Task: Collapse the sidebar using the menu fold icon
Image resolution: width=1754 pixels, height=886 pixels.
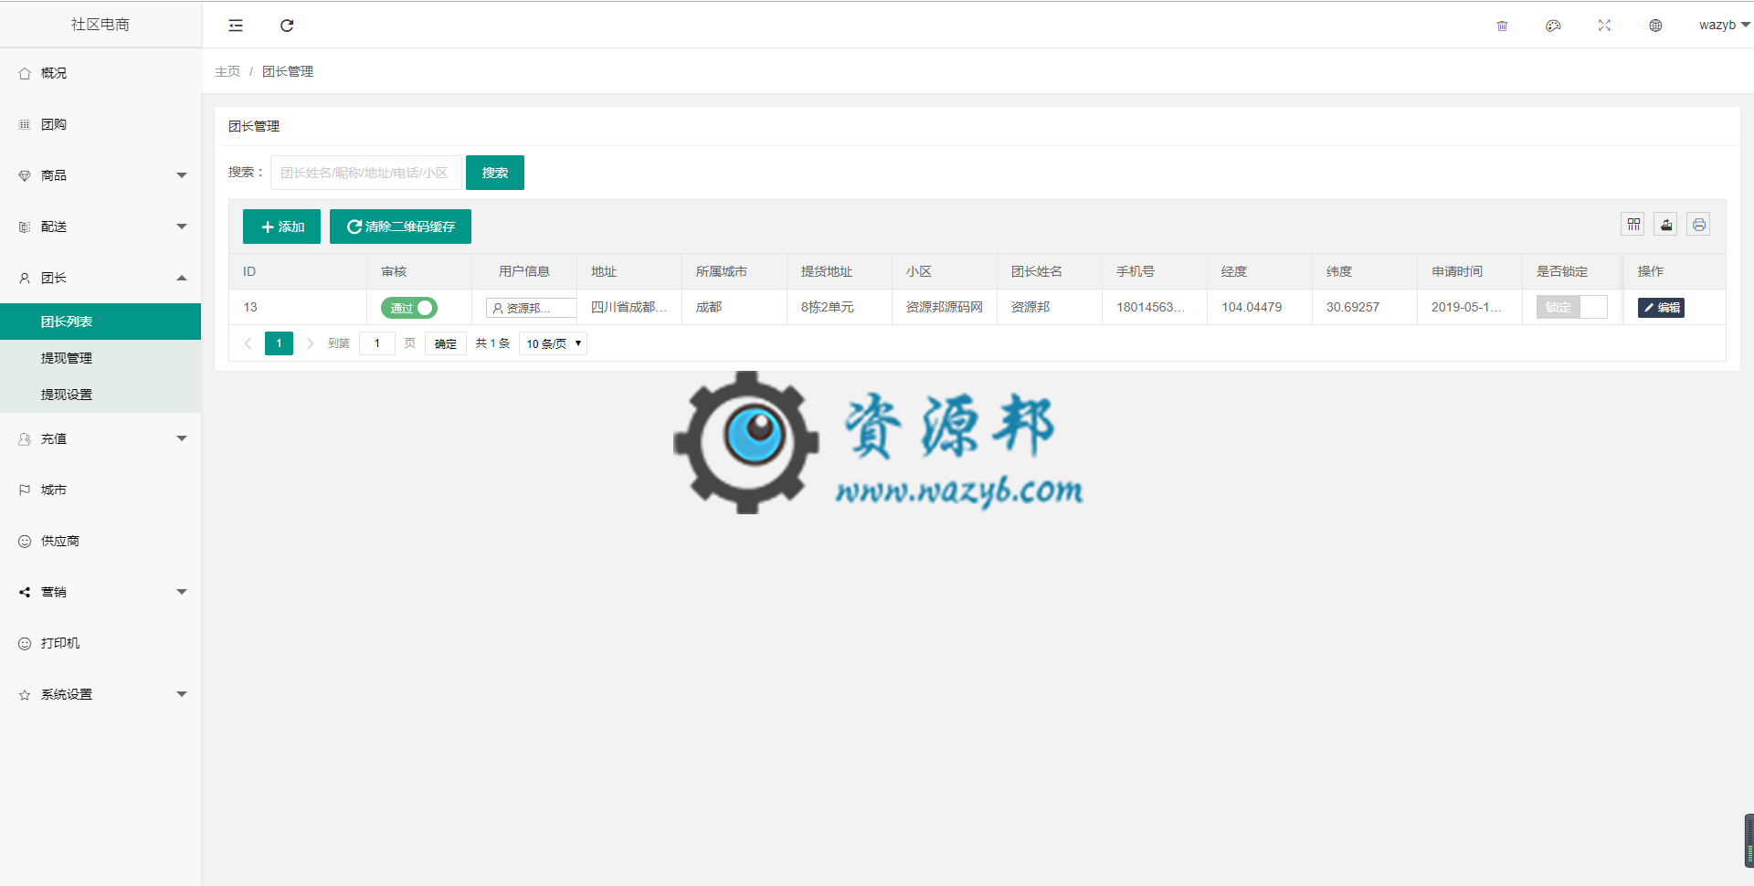Action: tap(236, 26)
